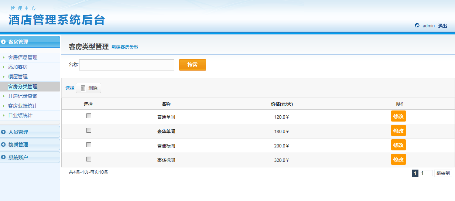Click 操作 column header
Viewport: 455px width, 201px height.
click(x=400, y=104)
